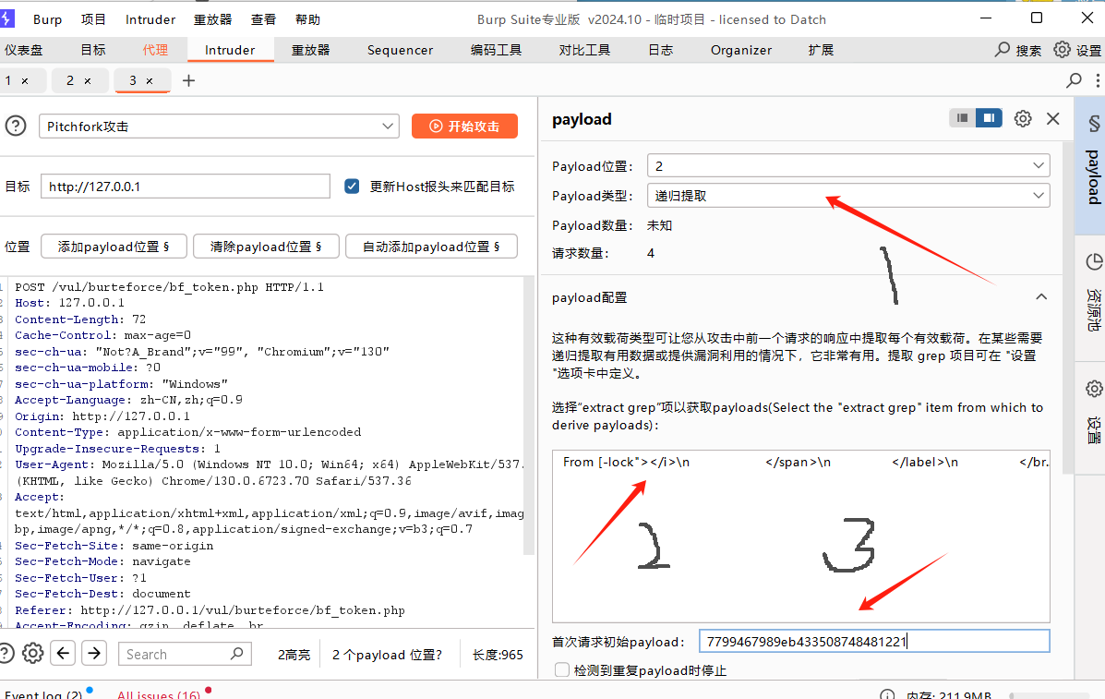Image resolution: width=1105 pixels, height=699 pixels.
Task: Click 清除payload位置 § button
Action: coord(266,247)
